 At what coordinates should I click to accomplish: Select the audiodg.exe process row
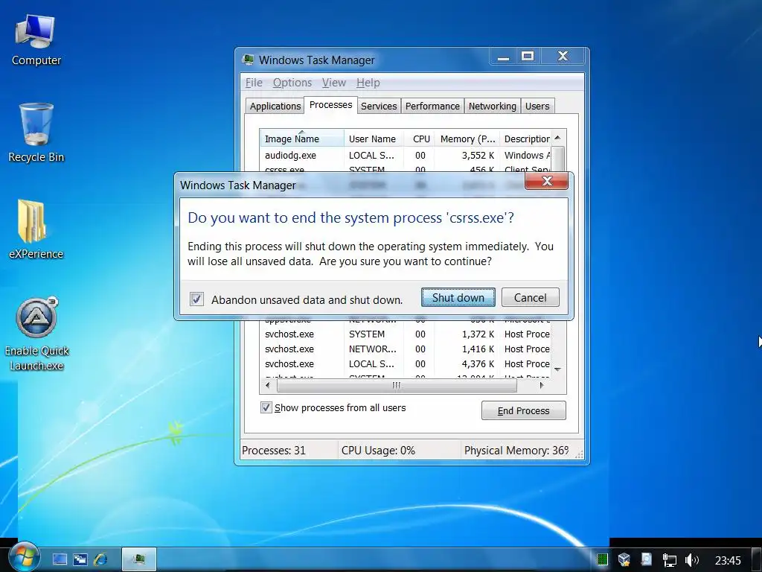coord(406,155)
